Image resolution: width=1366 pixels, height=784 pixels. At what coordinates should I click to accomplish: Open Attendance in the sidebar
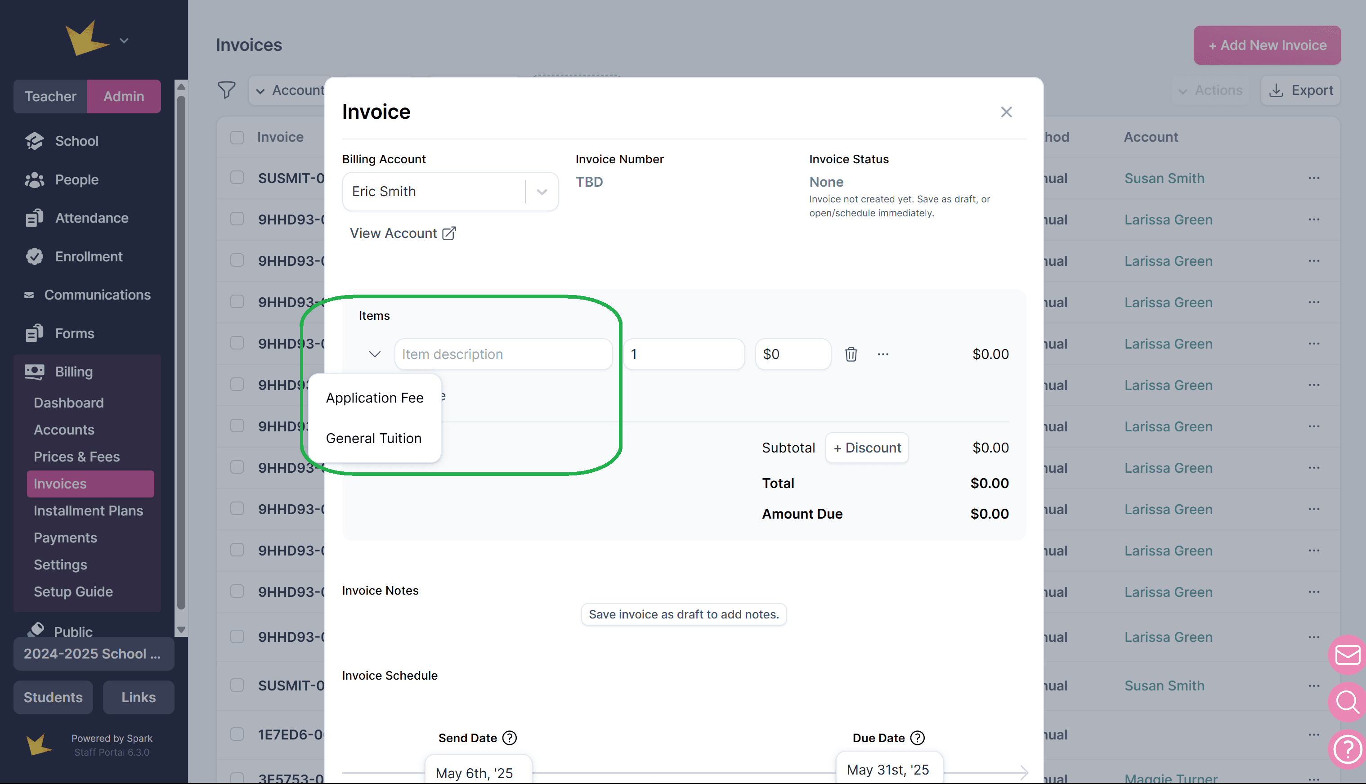92,218
